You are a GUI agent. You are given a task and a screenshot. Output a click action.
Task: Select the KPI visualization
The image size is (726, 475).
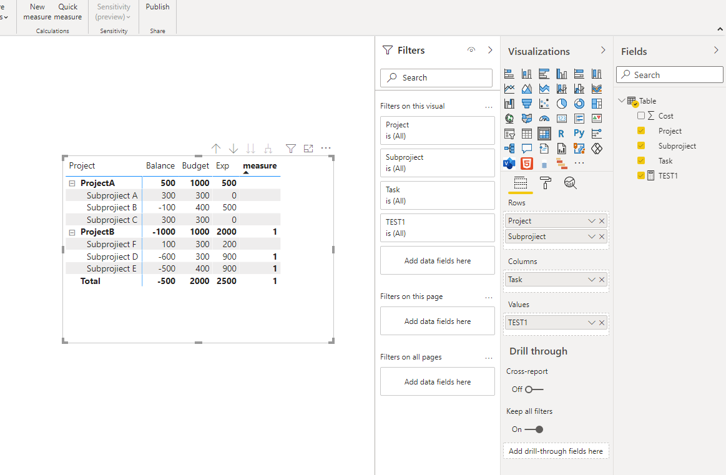[597, 119]
